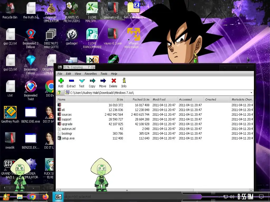270x202 pixels.
Task: Click the 2 482 942 564 size value
Action: click(x=114, y=115)
